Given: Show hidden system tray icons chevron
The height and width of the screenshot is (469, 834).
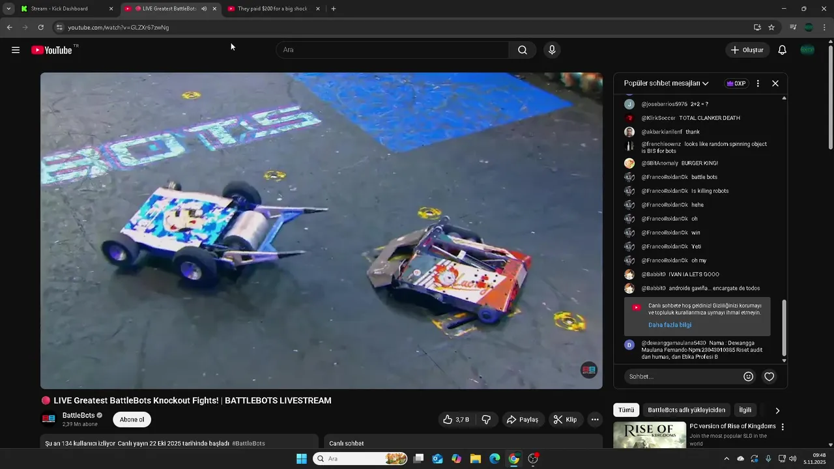Looking at the screenshot, I should click(726, 459).
